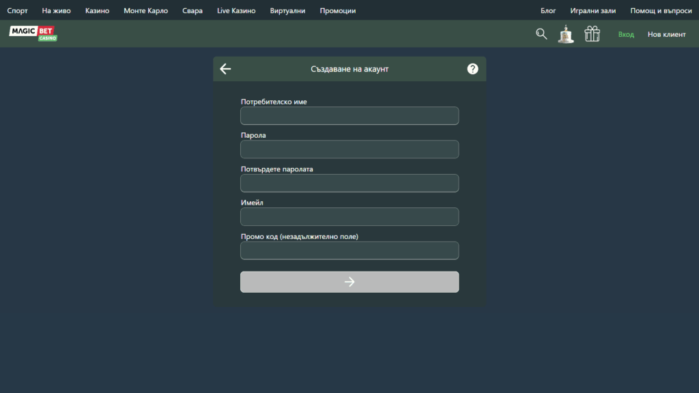Click the Промоции menu item
The height and width of the screenshot is (393, 699).
click(337, 11)
